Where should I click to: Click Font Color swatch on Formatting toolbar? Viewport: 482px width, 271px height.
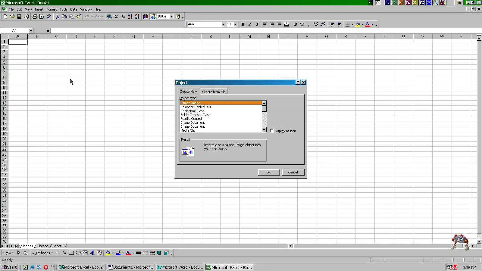pos(368,24)
